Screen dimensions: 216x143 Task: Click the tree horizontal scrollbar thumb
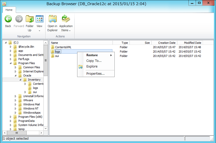click(17, 133)
